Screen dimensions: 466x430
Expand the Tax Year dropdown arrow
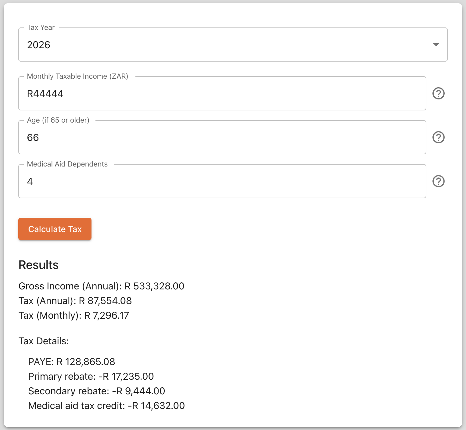436,45
